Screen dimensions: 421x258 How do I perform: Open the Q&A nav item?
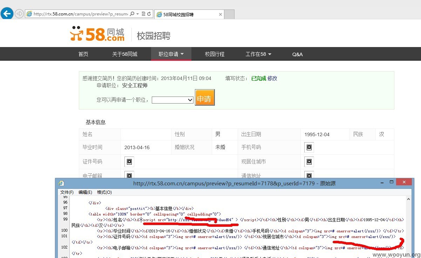pyautogui.click(x=297, y=54)
